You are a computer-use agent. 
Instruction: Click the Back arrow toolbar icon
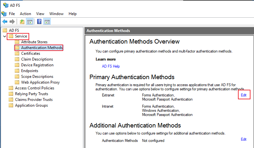[5, 21]
